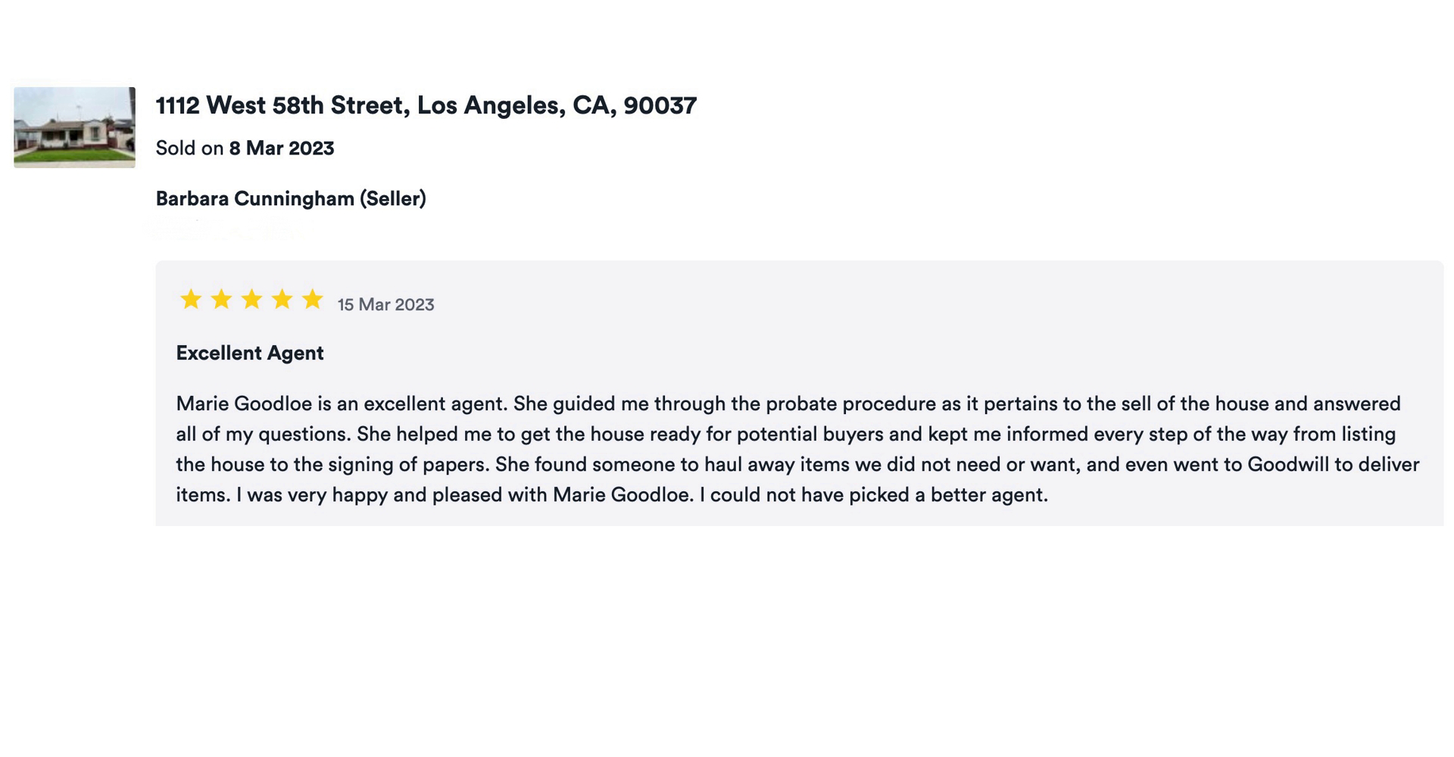Click the "Sold on" label
This screenshot has width=1454, height=757.
coord(189,148)
